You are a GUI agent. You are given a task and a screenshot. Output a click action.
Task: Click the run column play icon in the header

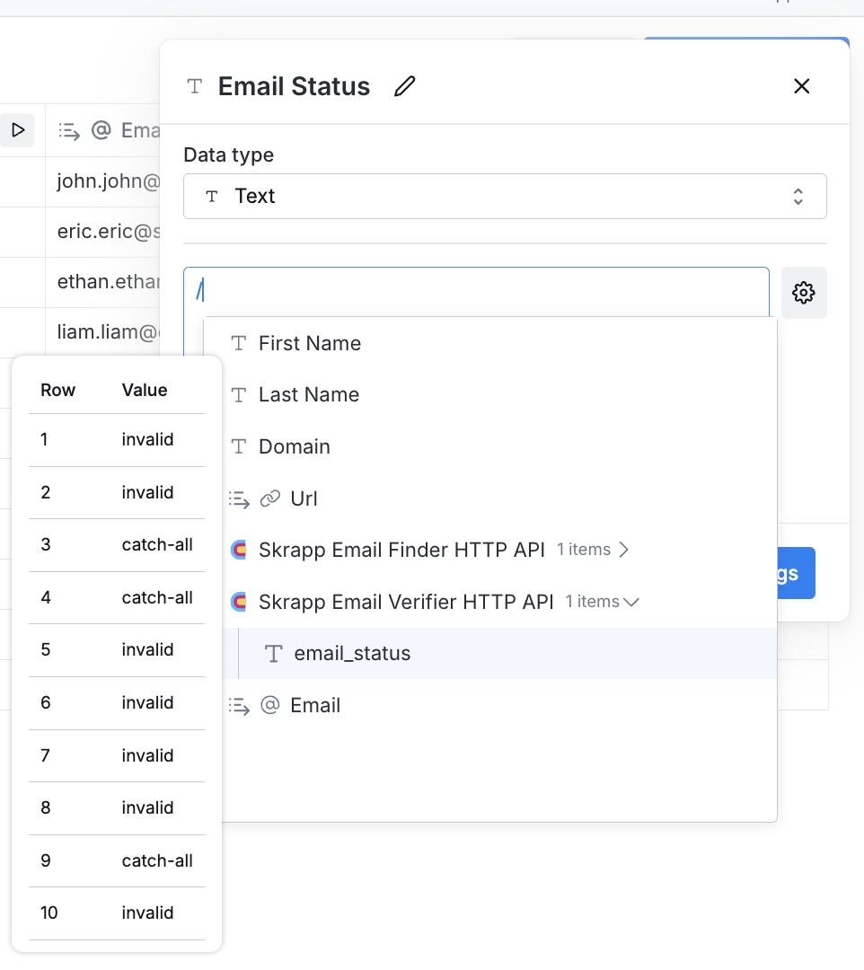[x=18, y=130]
